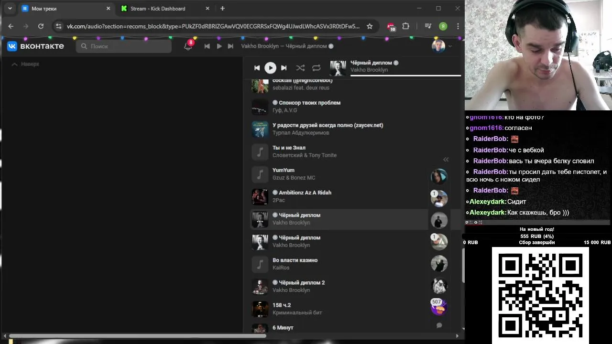
Task: Go back in browser history
Action: click(11, 26)
